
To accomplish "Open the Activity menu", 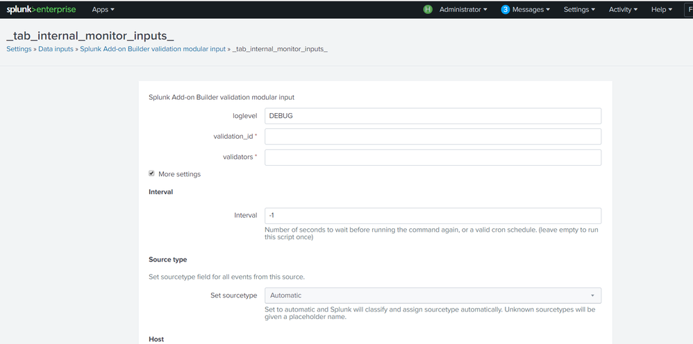I will coord(624,10).
